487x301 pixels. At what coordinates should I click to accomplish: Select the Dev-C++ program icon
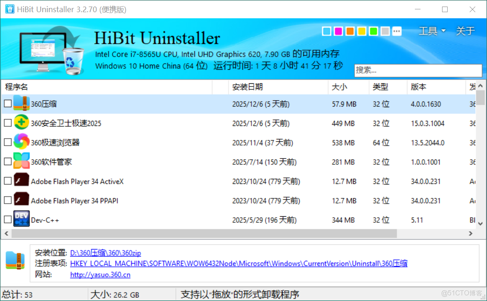click(x=21, y=219)
